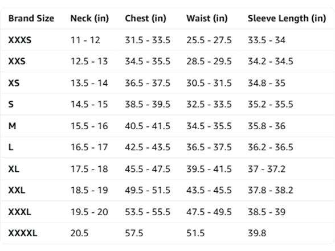Click the 39.5 - 41.5 waist value
This screenshot has height=251, width=335.
click(209, 169)
